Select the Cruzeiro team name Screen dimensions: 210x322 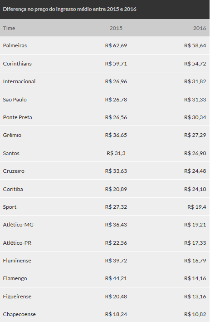click(14, 171)
